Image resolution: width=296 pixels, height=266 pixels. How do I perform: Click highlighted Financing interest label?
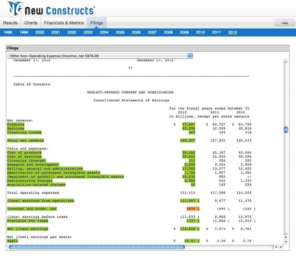tap(27, 160)
